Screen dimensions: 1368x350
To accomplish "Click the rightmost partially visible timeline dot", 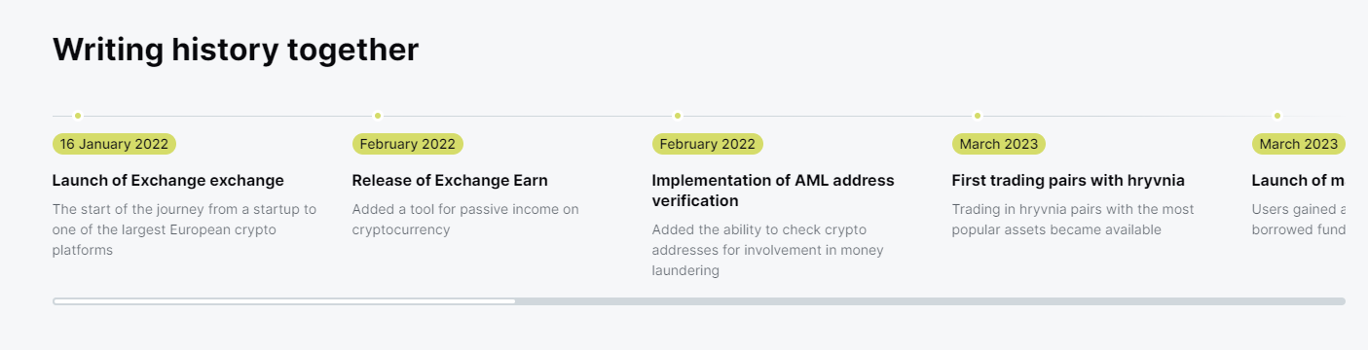I will coord(1277,116).
